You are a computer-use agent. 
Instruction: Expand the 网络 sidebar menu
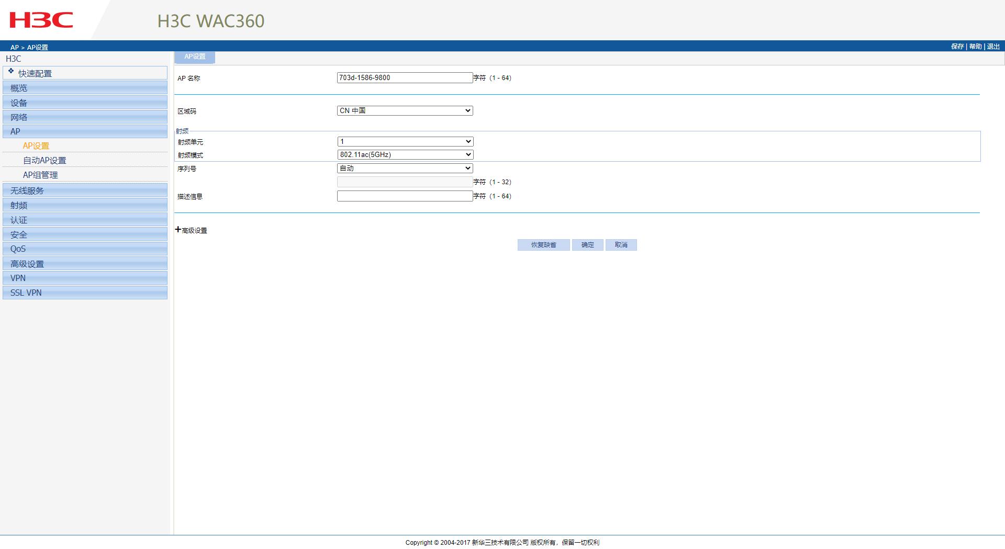pos(85,117)
